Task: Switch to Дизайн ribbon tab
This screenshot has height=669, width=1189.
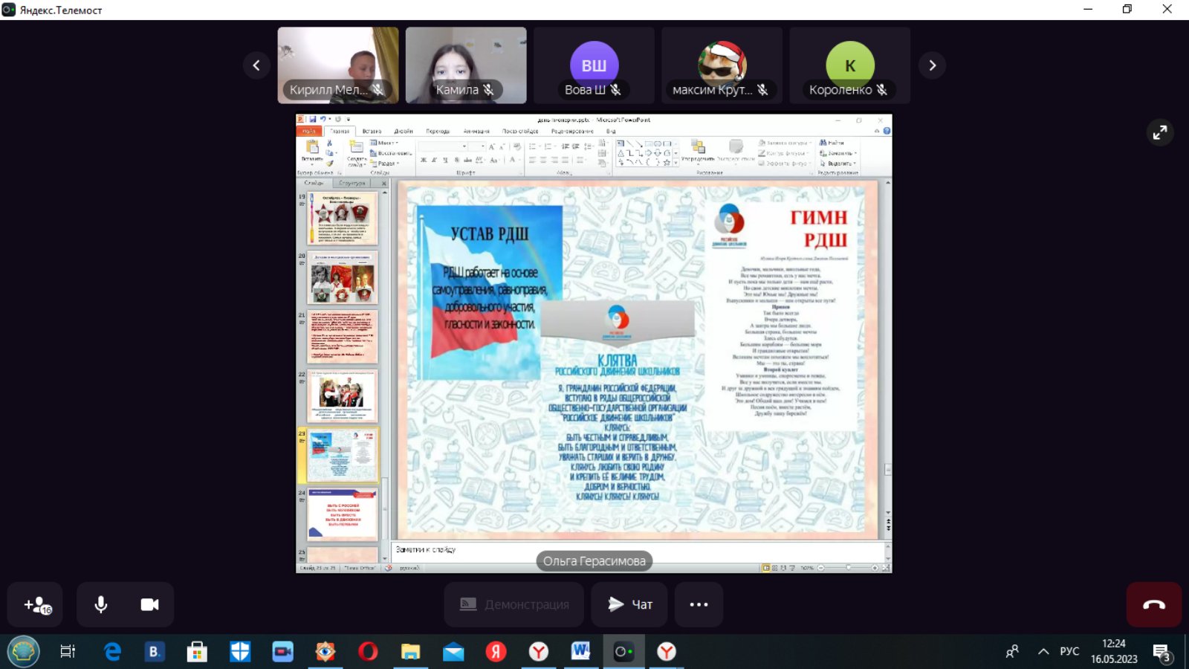Action: pos(404,131)
